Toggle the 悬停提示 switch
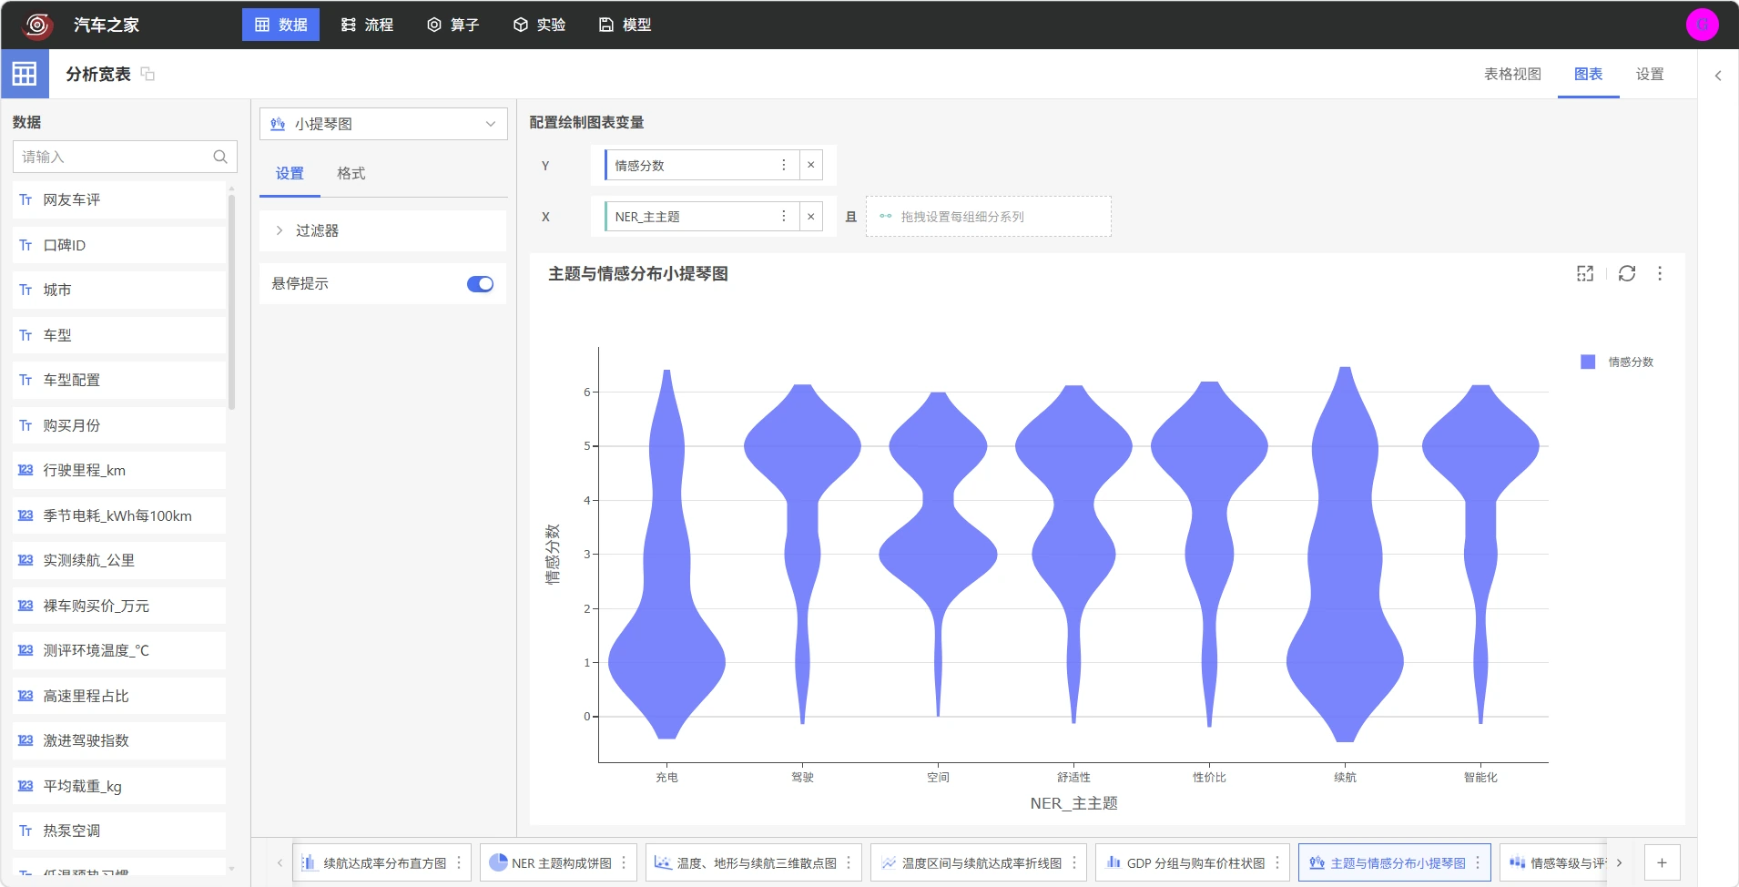This screenshot has height=887, width=1739. tap(480, 284)
